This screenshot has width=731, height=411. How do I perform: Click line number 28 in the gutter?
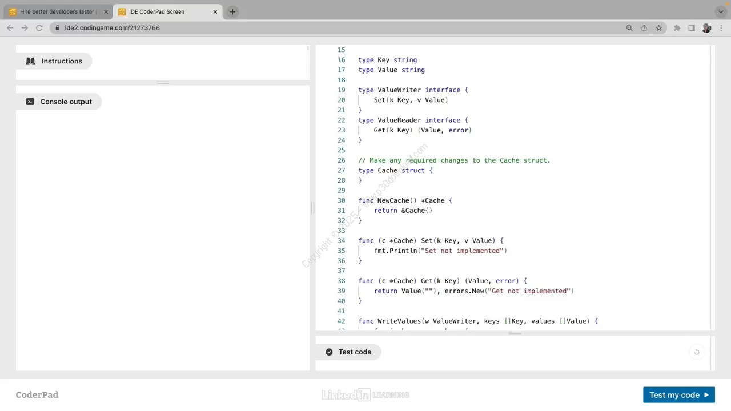point(341,180)
